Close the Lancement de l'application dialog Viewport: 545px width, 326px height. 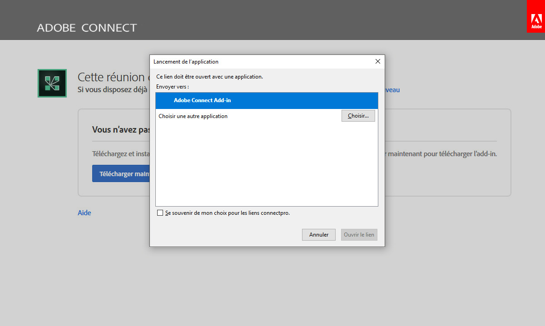pyautogui.click(x=377, y=61)
